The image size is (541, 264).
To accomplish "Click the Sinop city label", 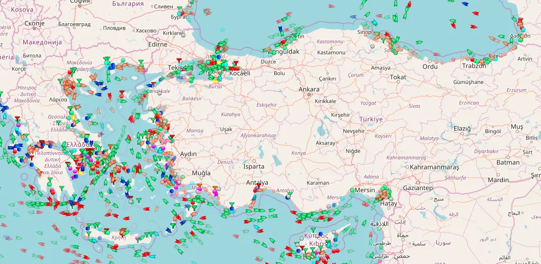I will click(365, 32).
